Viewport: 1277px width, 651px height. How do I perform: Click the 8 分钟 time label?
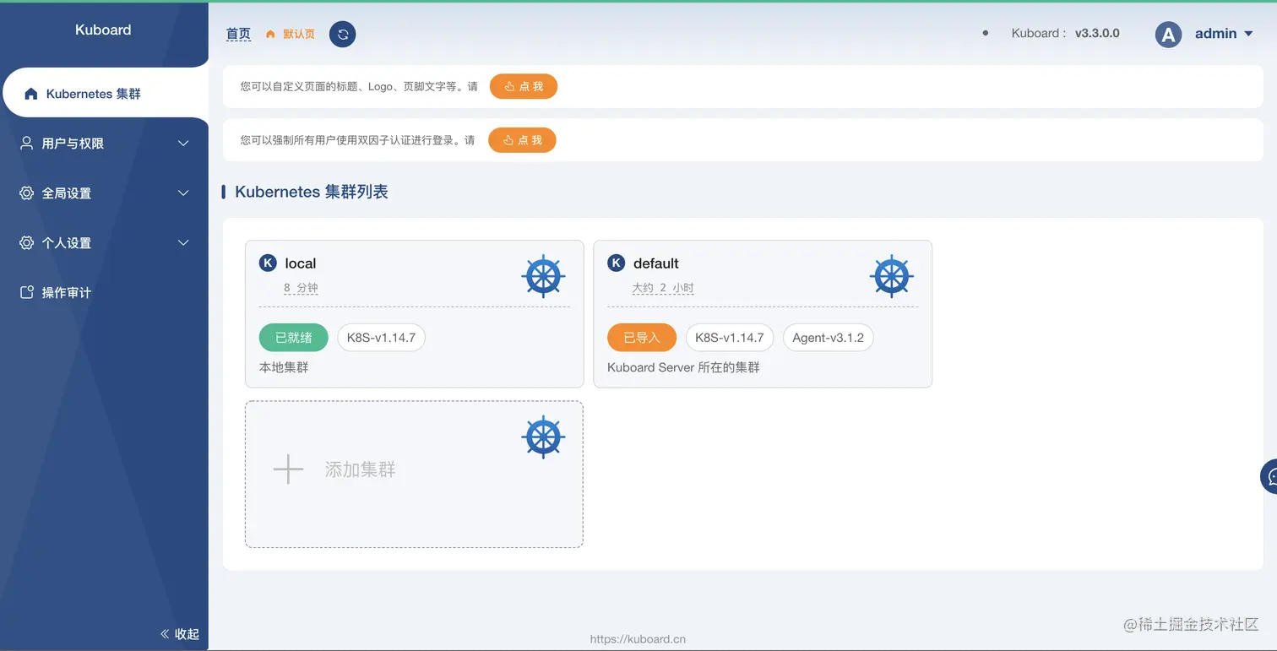301,288
